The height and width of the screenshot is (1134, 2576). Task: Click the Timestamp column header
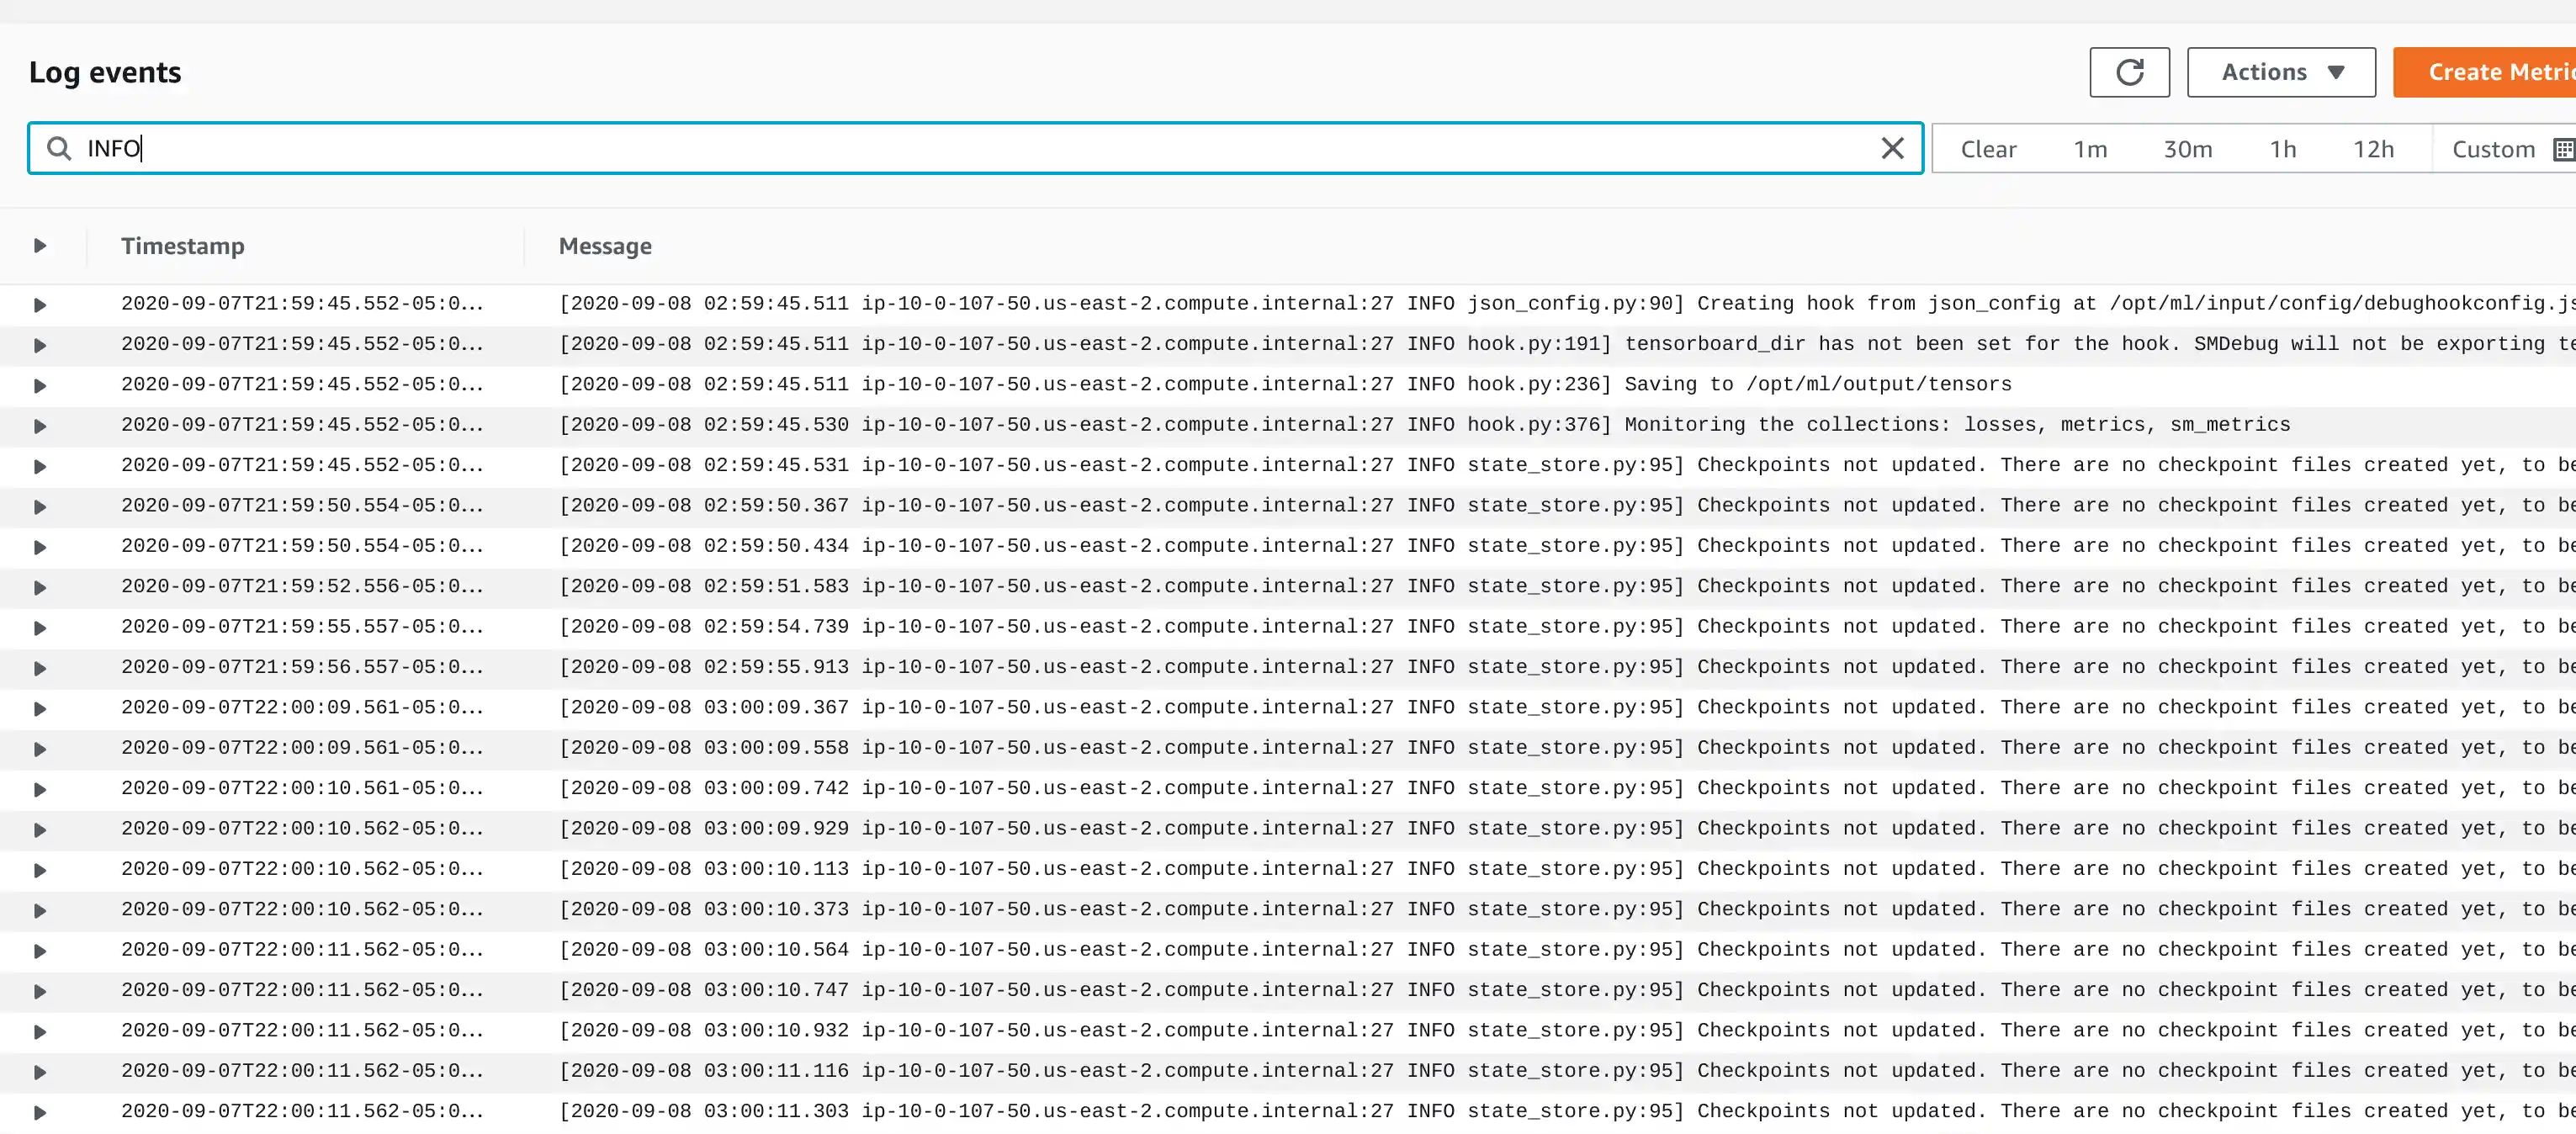pyautogui.click(x=182, y=246)
